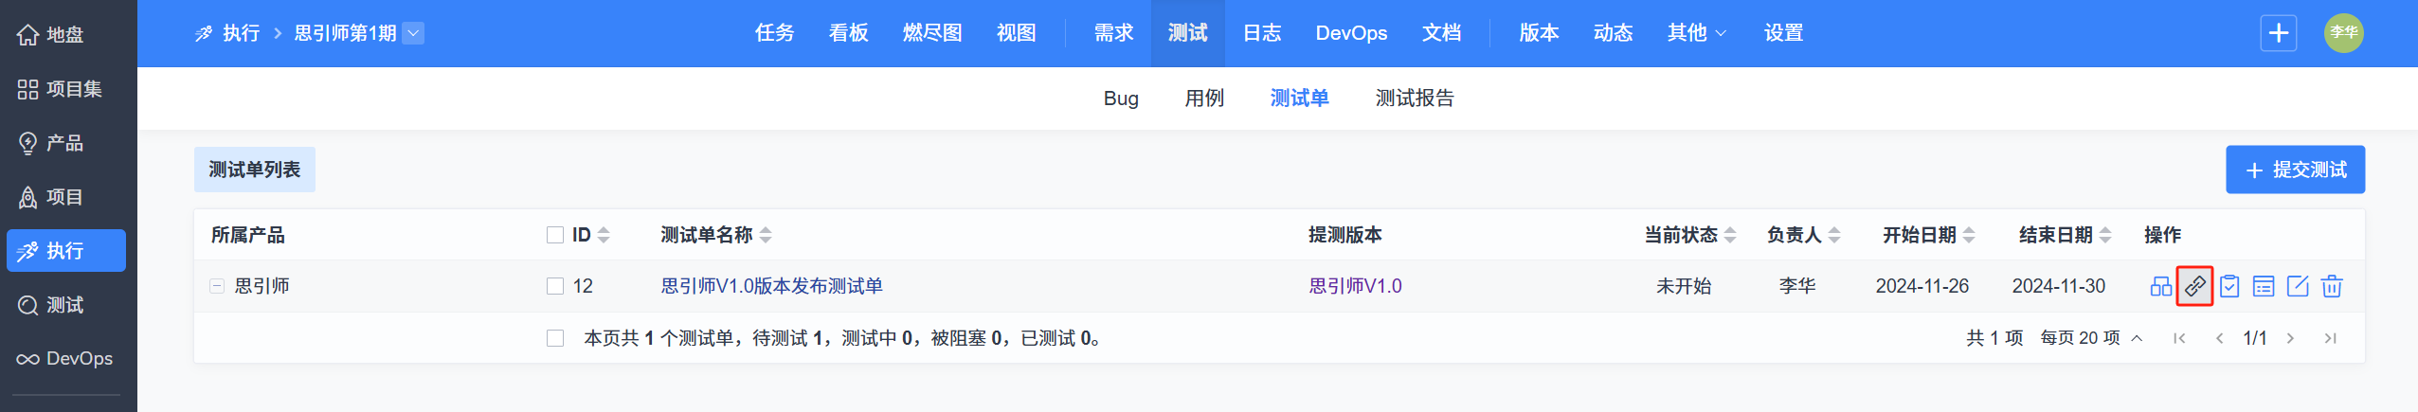Click the plus icon in the top bar
The width and height of the screenshot is (2418, 412).
pyautogui.click(x=2279, y=33)
